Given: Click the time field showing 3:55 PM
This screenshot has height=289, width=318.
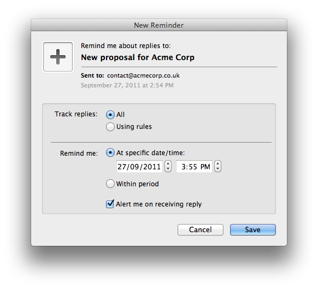Looking at the screenshot, I should coord(194,167).
